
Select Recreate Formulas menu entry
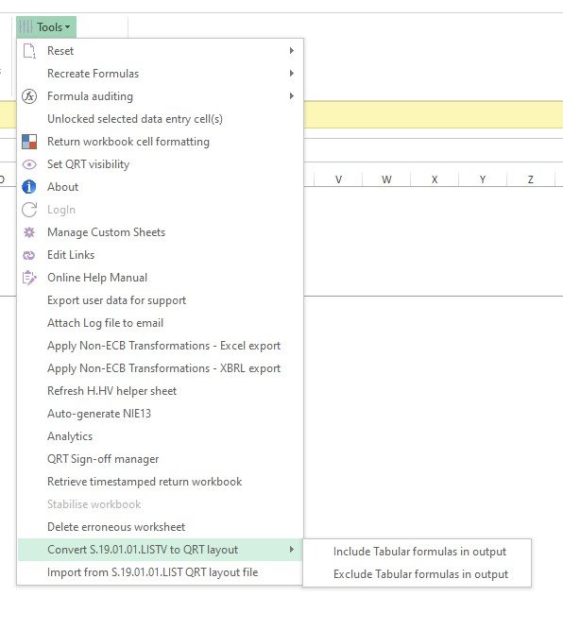tap(160, 74)
